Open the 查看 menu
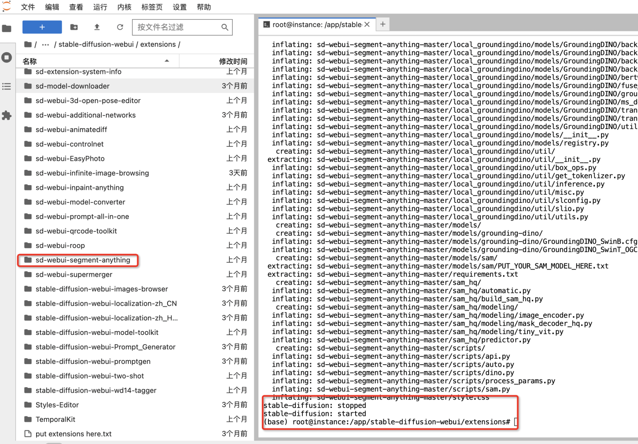Viewport: 638px width, 444px height. click(76, 7)
